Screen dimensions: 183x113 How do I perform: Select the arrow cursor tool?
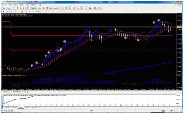4,11
